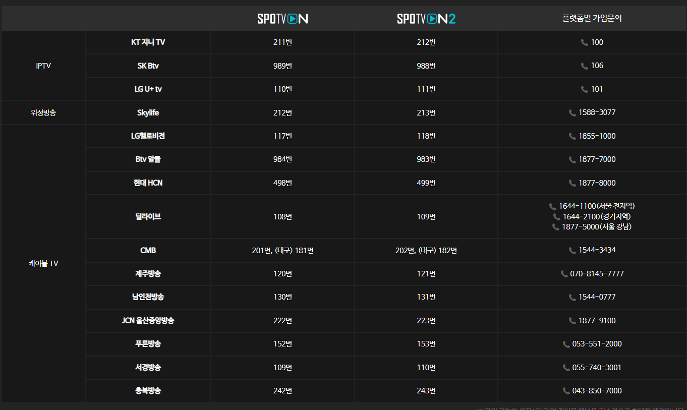Click phone icon beside 1644-1100

click(552, 206)
